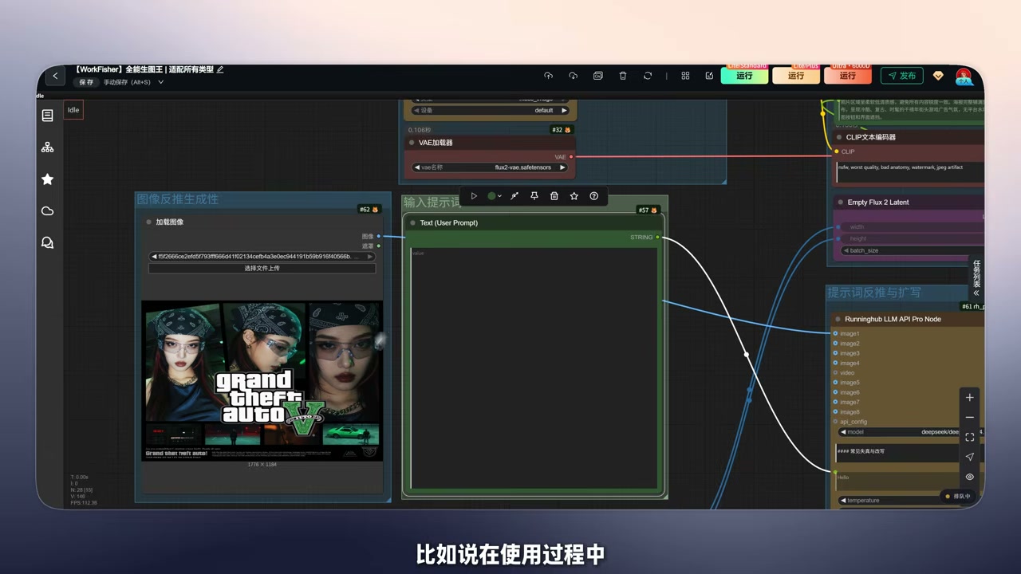
Task: Open the node color picker dropdown in the floating toolbar
Action: point(495,196)
